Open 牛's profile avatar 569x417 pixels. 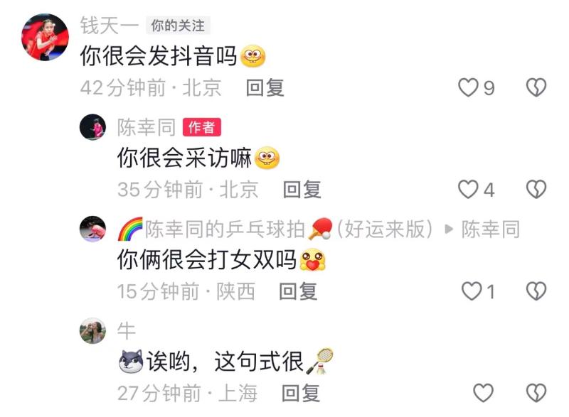92,331
